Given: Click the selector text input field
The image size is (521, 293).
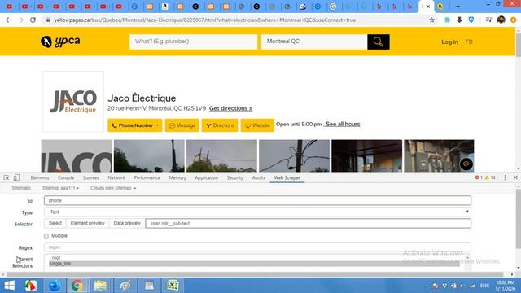Looking at the screenshot, I should (308, 224).
